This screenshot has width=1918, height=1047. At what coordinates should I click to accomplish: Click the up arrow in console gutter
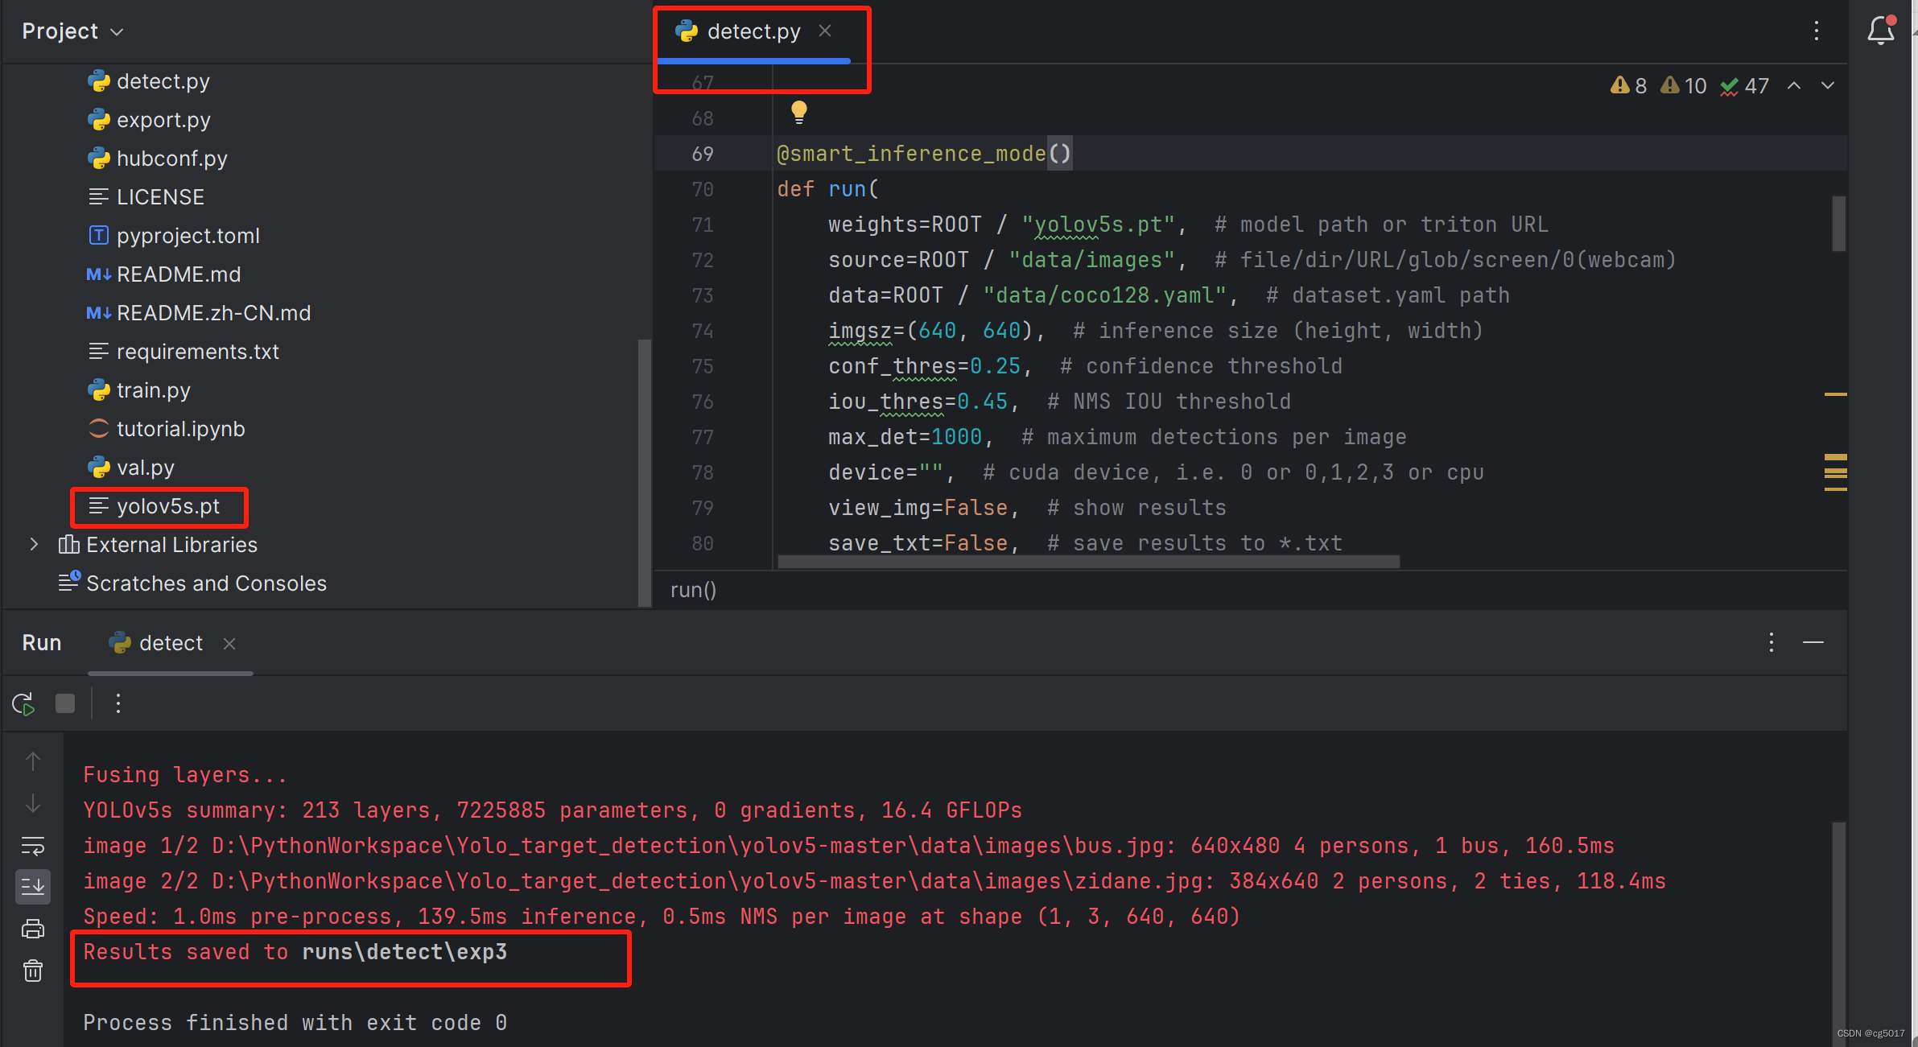[x=33, y=761]
